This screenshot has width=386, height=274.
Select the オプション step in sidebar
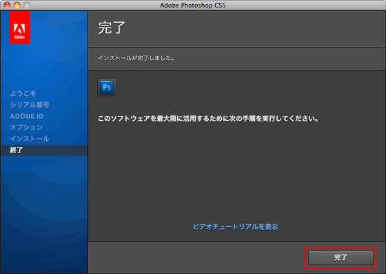point(26,128)
